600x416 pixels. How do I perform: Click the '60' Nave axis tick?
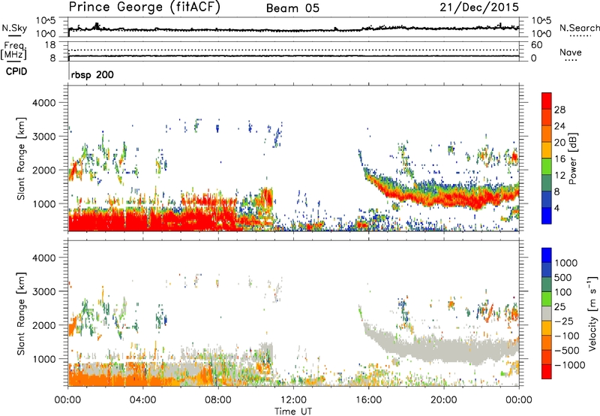point(537,45)
